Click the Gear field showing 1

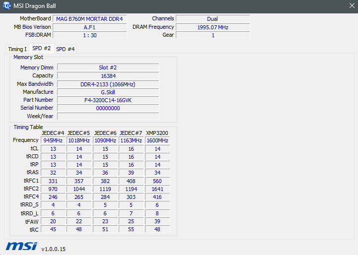[213, 35]
